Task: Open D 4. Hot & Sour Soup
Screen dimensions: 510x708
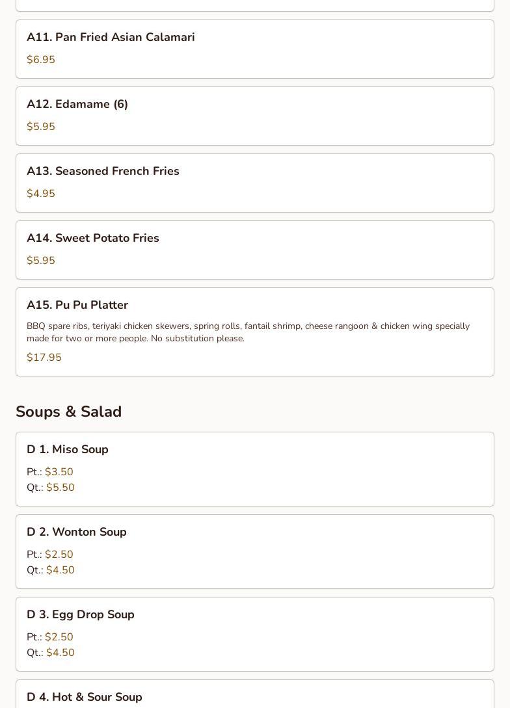Action: [255, 694]
